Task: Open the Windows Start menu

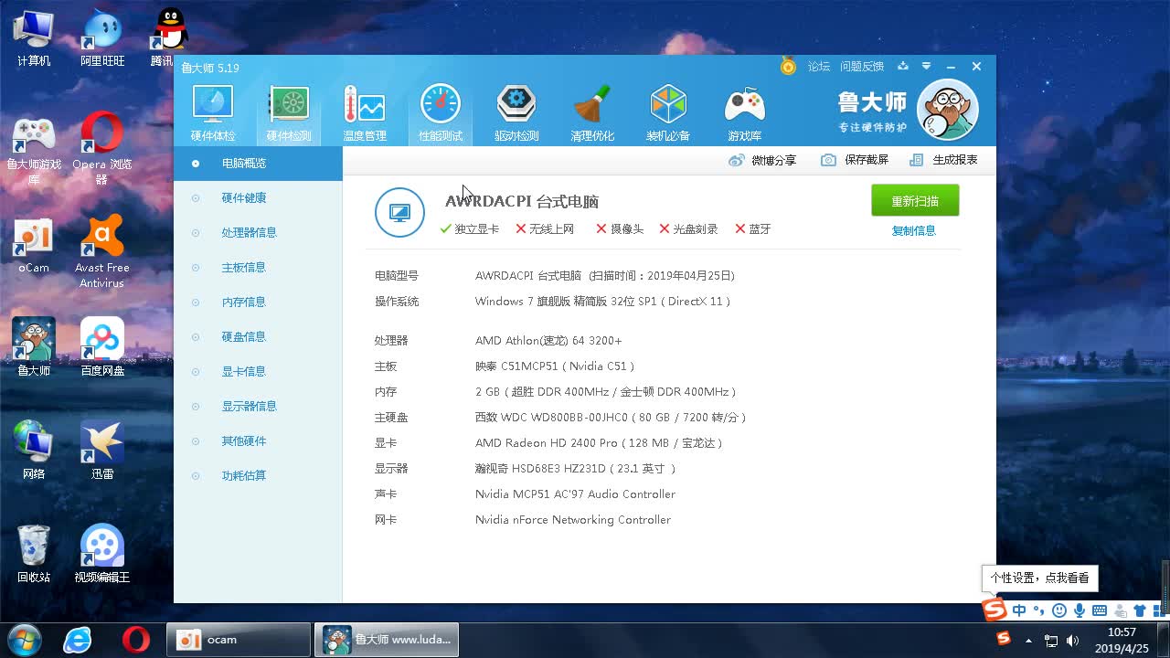Action: coord(24,640)
